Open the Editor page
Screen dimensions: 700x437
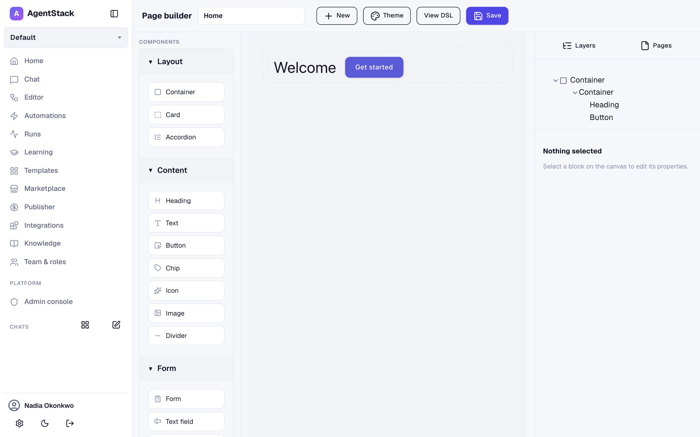66,97
